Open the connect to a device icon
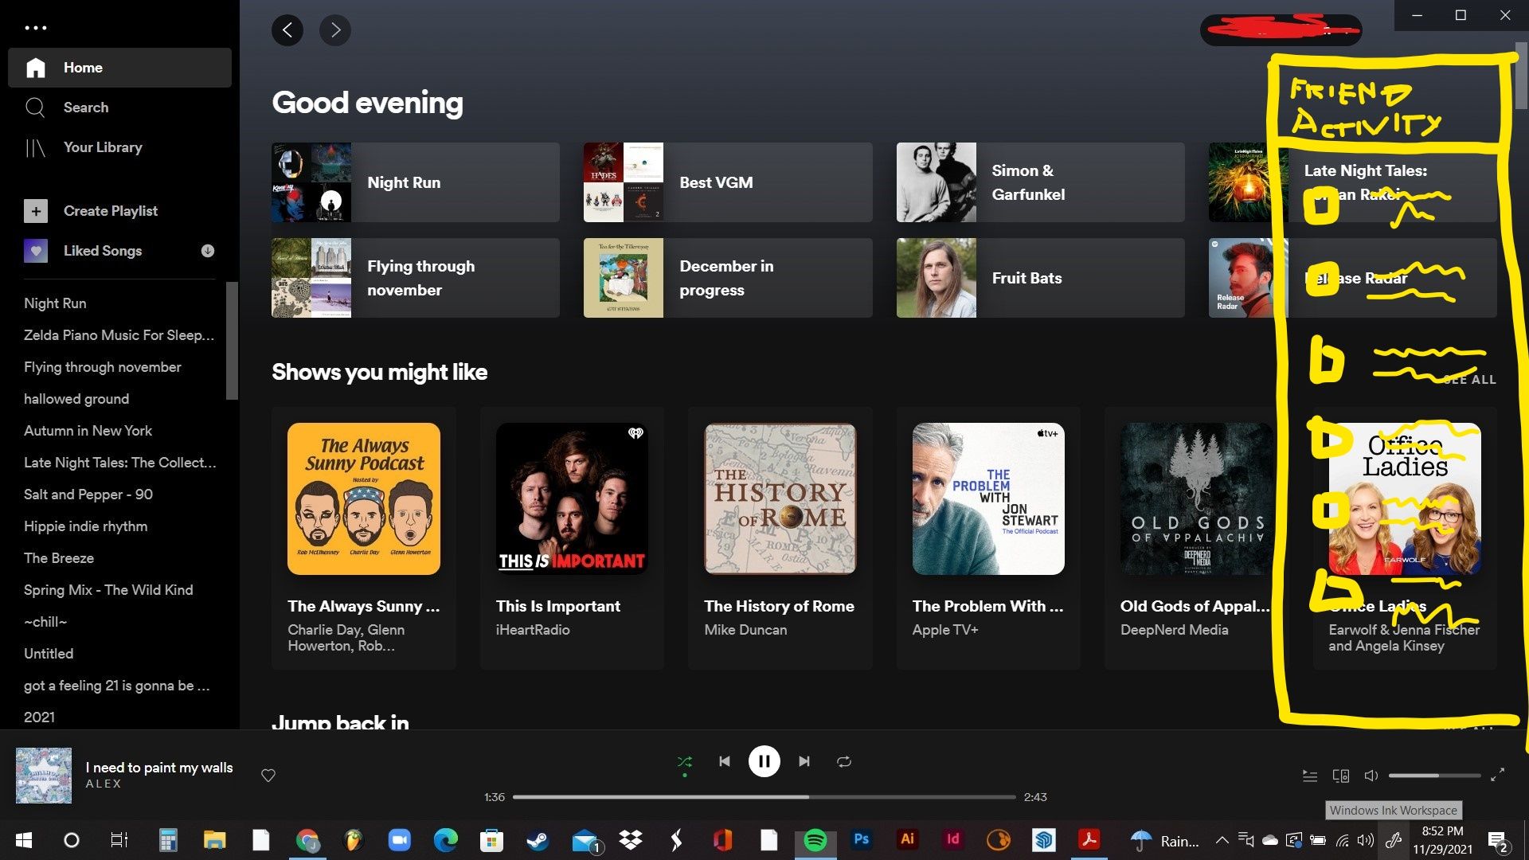 pos(1341,776)
